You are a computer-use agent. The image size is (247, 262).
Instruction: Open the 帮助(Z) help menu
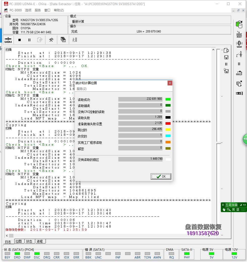click(59, 10)
